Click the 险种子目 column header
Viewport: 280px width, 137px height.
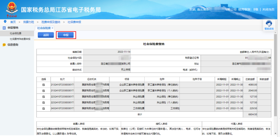pyautogui.click(x=197, y=79)
